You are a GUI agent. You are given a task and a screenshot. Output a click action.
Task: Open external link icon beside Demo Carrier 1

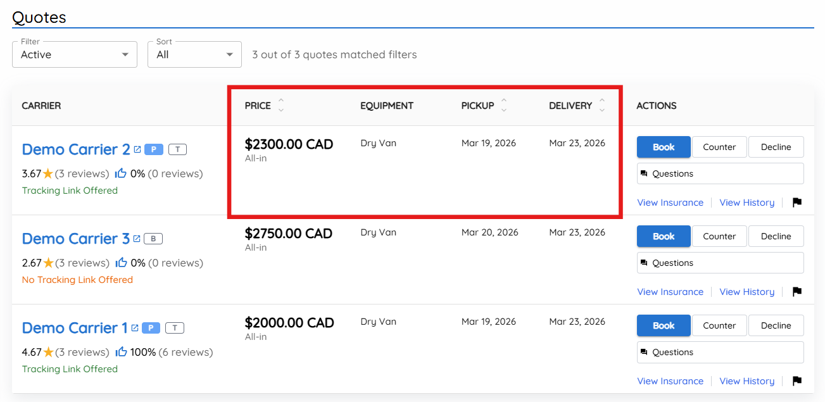point(135,328)
